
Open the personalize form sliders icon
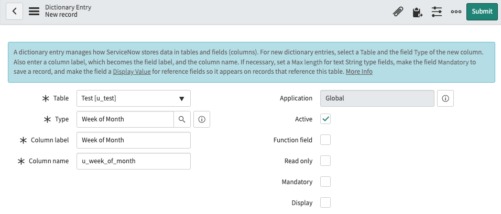[437, 12]
